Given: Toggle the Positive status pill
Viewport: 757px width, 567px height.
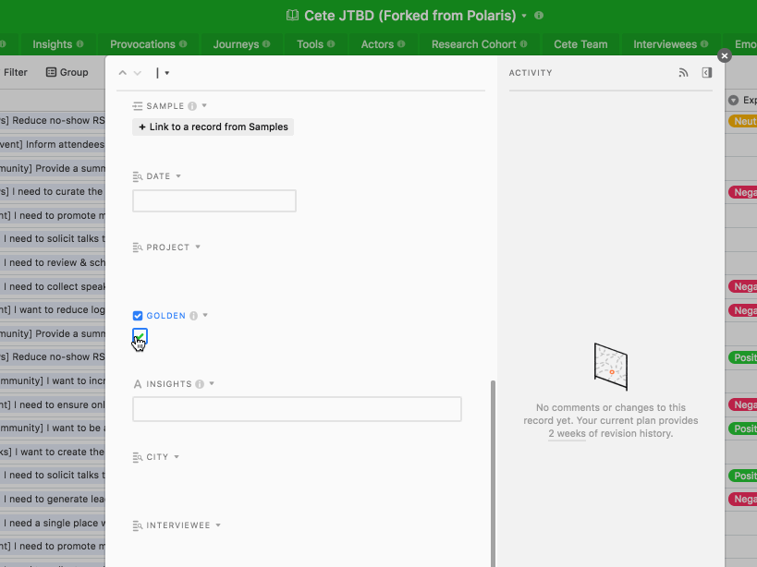Looking at the screenshot, I should (745, 357).
